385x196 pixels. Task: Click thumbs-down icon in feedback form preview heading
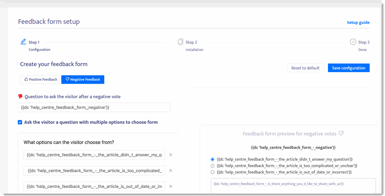click(341, 133)
